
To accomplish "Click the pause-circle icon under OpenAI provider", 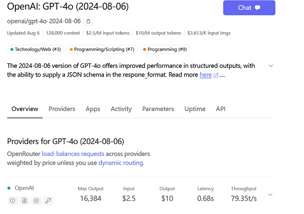I will [x=37, y=201].
